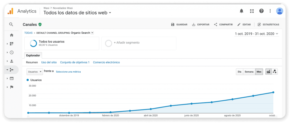Open the Estadísticas insights panel
The height and width of the screenshot is (124, 291).
tap(268, 24)
